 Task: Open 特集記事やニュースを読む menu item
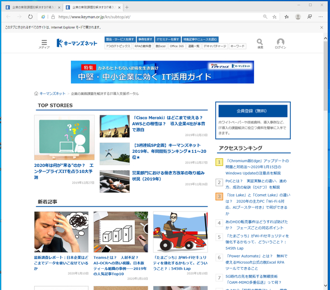coord(200,39)
